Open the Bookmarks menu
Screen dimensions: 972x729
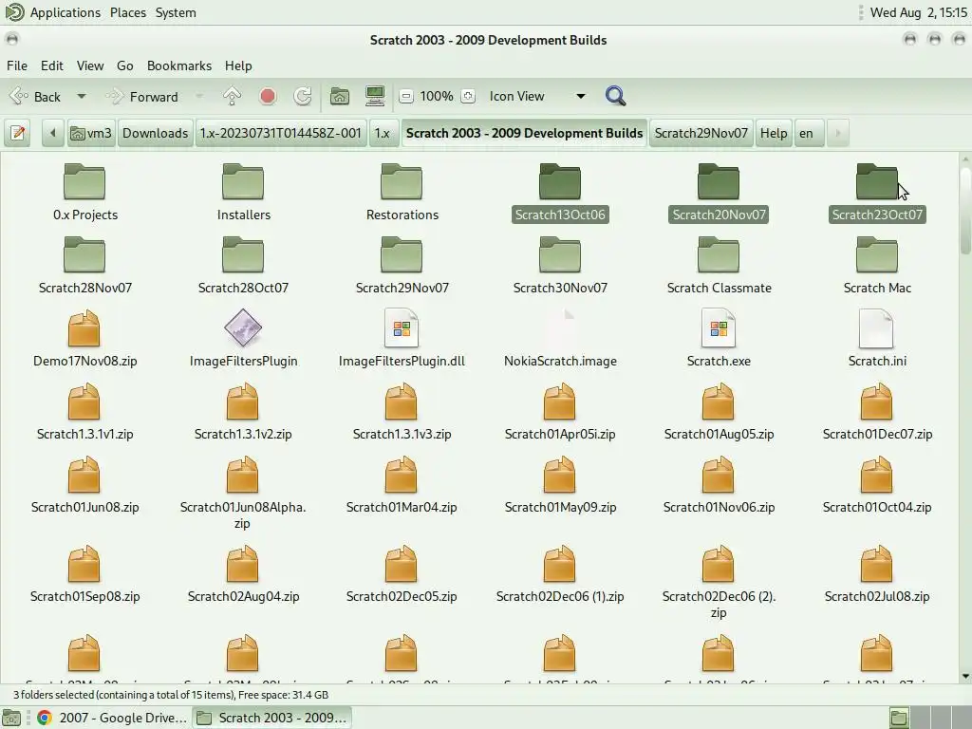tap(179, 65)
